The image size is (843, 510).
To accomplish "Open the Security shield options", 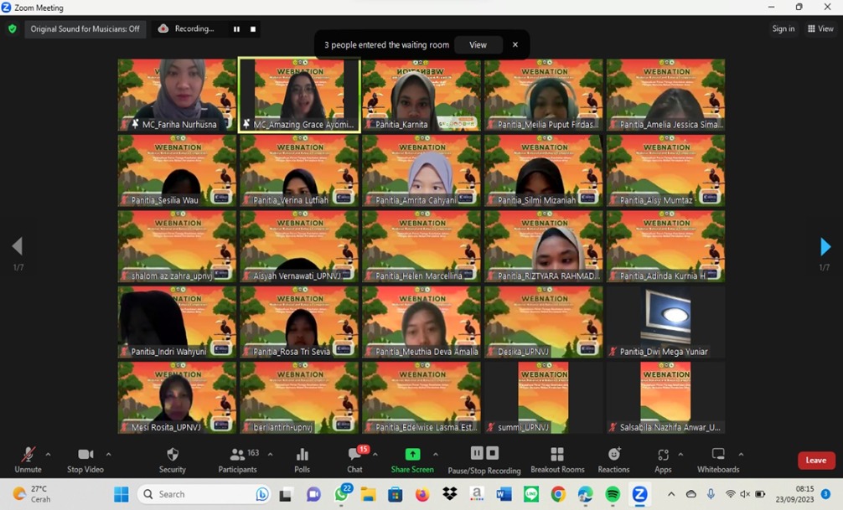I will point(173,459).
